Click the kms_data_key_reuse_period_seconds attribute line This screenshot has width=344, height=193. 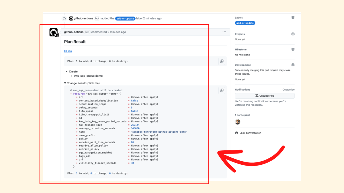pyautogui.click(x=117, y=122)
